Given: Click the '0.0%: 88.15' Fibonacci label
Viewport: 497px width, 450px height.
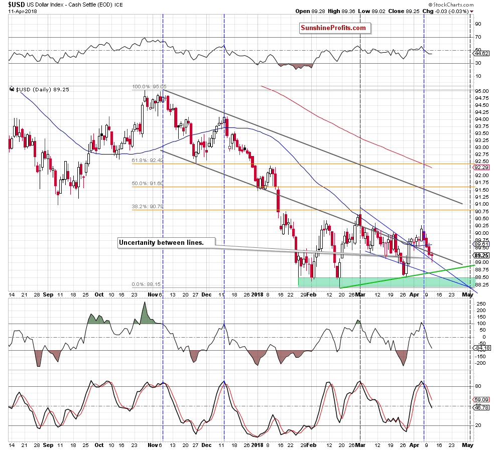Looking at the screenshot, I should (x=147, y=284).
